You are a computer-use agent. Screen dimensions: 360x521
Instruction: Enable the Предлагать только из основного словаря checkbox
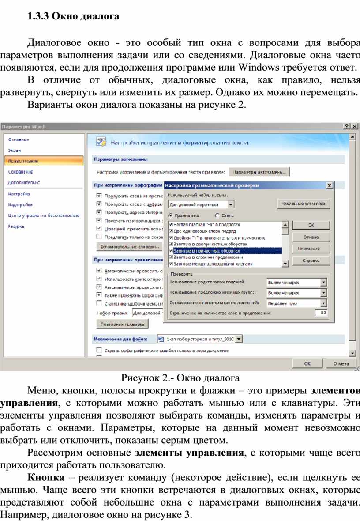(99, 237)
